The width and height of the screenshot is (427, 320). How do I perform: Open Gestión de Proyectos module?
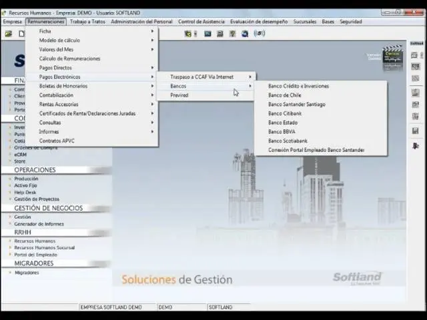[x=37, y=199]
